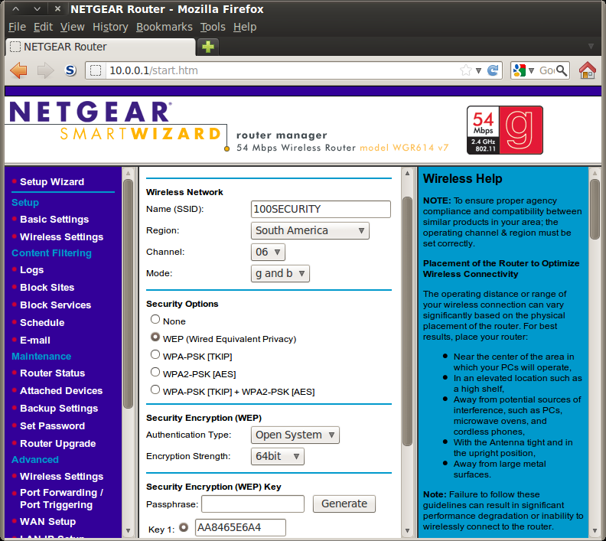Click the Wireless Help scrollbar thumb
The width and height of the screenshot is (606, 541).
pos(595,209)
